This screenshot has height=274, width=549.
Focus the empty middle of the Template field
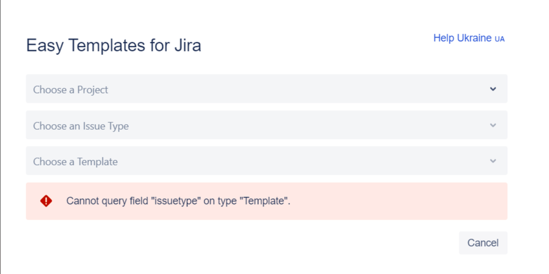coord(298,161)
